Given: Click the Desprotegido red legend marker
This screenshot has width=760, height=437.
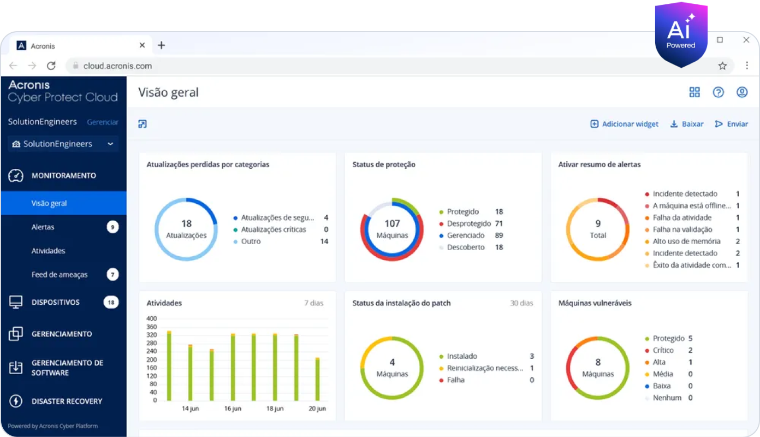Looking at the screenshot, I should pos(441,224).
